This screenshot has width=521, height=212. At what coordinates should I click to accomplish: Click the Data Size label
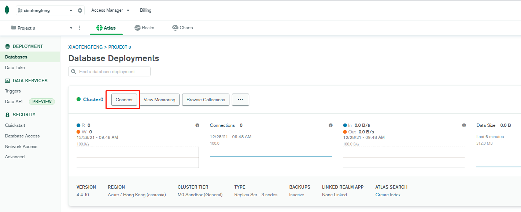(486, 125)
